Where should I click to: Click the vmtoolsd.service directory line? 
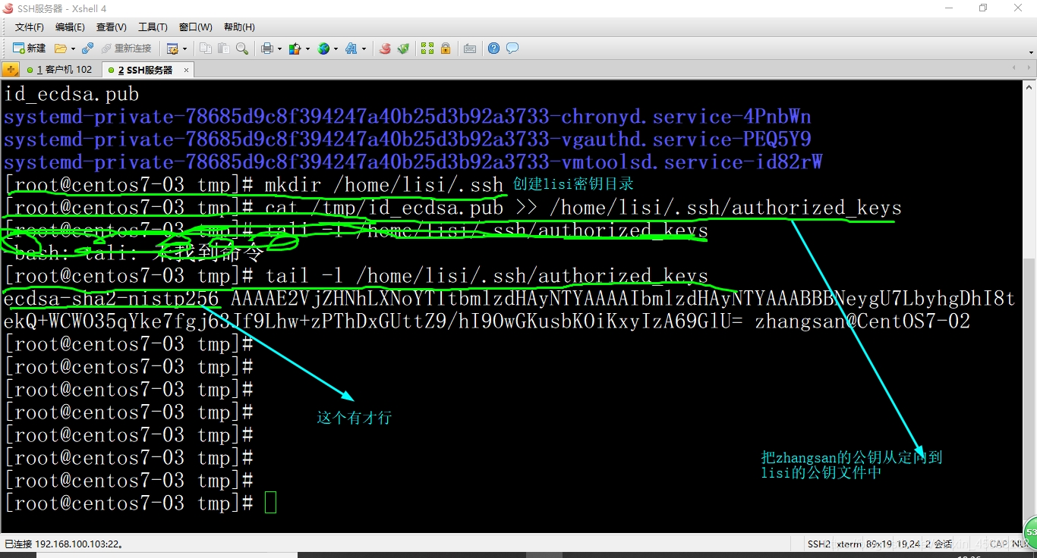pyautogui.click(x=414, y=162)
